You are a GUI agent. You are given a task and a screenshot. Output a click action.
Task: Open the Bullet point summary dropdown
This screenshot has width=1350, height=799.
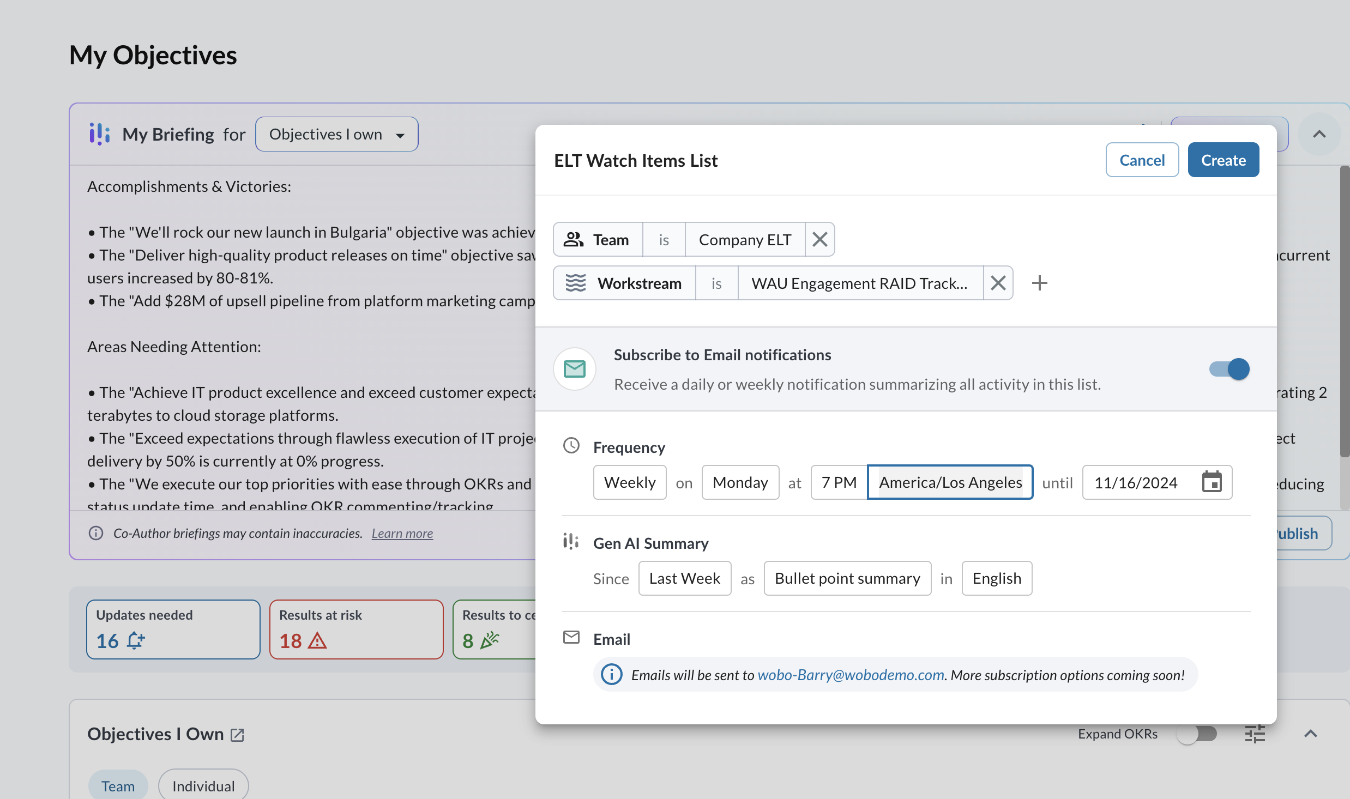tap(847, 578)
